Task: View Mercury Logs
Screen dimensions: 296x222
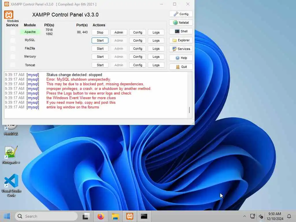Action: [156, 57]
